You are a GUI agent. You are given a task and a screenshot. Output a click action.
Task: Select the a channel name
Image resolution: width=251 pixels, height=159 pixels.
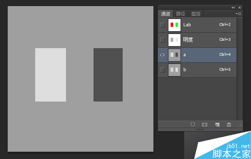(x=185, y=55)
